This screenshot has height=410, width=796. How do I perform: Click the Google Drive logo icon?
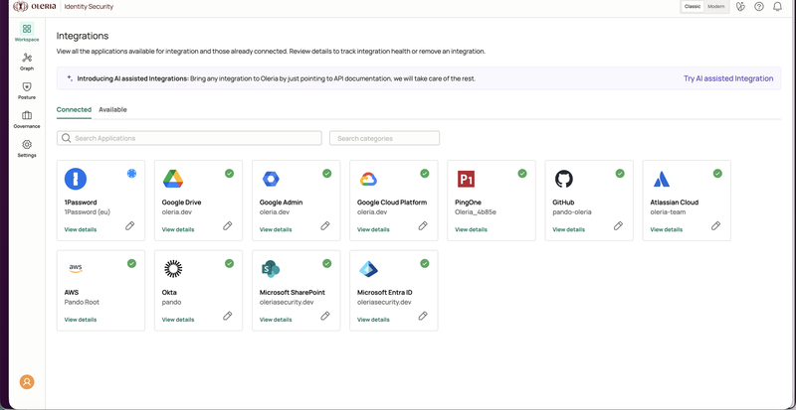[x=173, y=179]
